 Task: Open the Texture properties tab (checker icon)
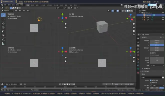138,73
